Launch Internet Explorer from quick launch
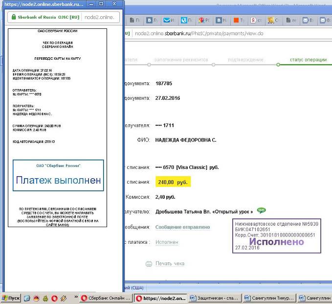The image size is (332, 304). (x=27, y=298)
